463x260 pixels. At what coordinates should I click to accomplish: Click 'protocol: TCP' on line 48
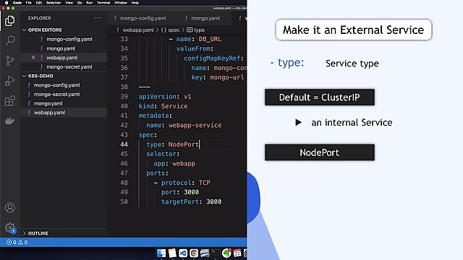(185, 183)
